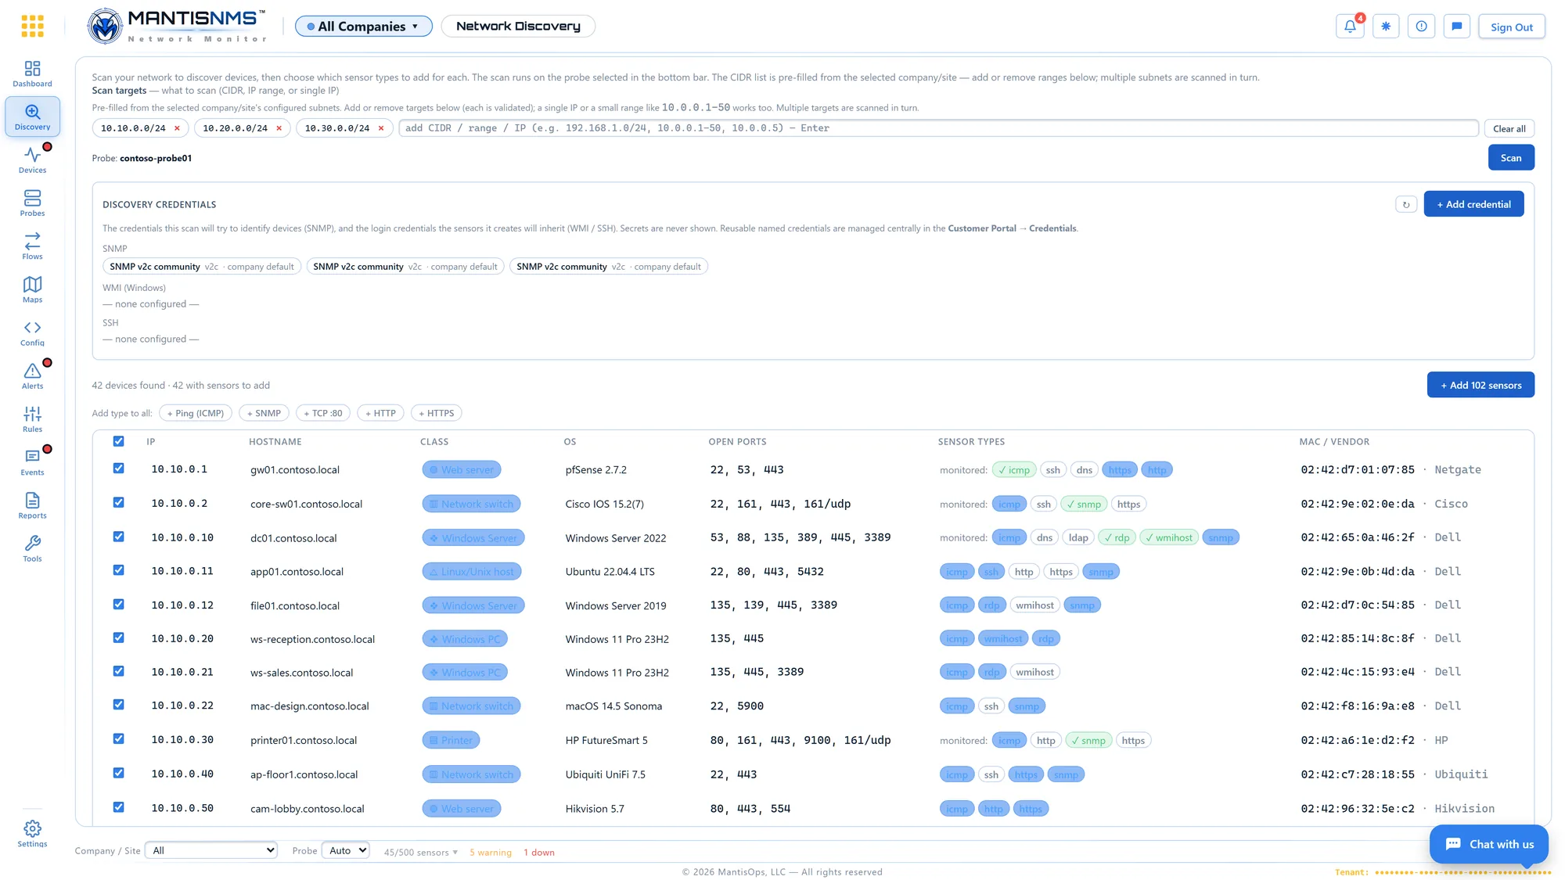Screen dimensions: 1565x880
Task: Click the 1 down status in footer
Action: point(539,853)
